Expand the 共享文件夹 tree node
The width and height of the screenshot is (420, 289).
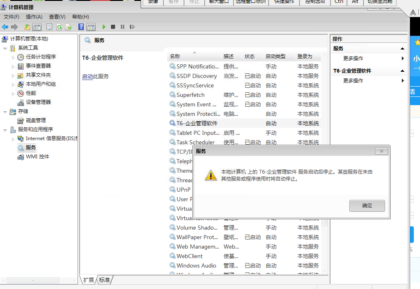click(x=13, y=76)
